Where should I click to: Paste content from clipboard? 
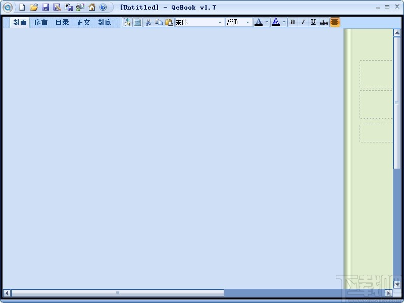click(x=169, y=22)
